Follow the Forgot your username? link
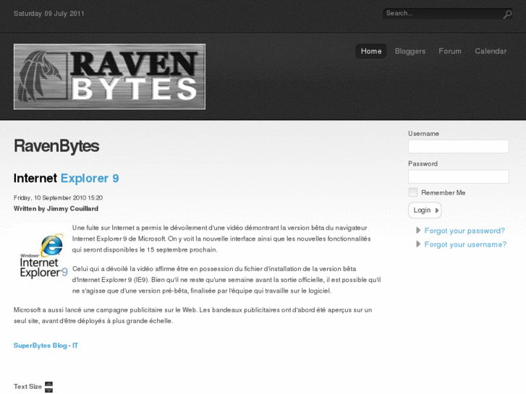The image size is (526, 394). [465, 244]
